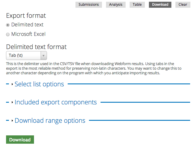Click the green Download button
Screen dimensions: 195x148
(x=20, y=140)
